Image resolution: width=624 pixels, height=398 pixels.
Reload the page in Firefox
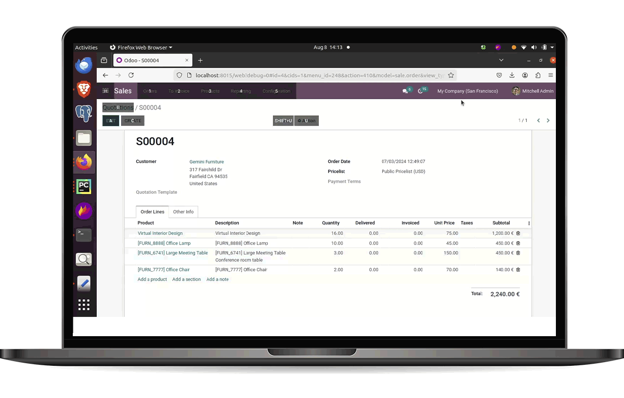point(131,75)
